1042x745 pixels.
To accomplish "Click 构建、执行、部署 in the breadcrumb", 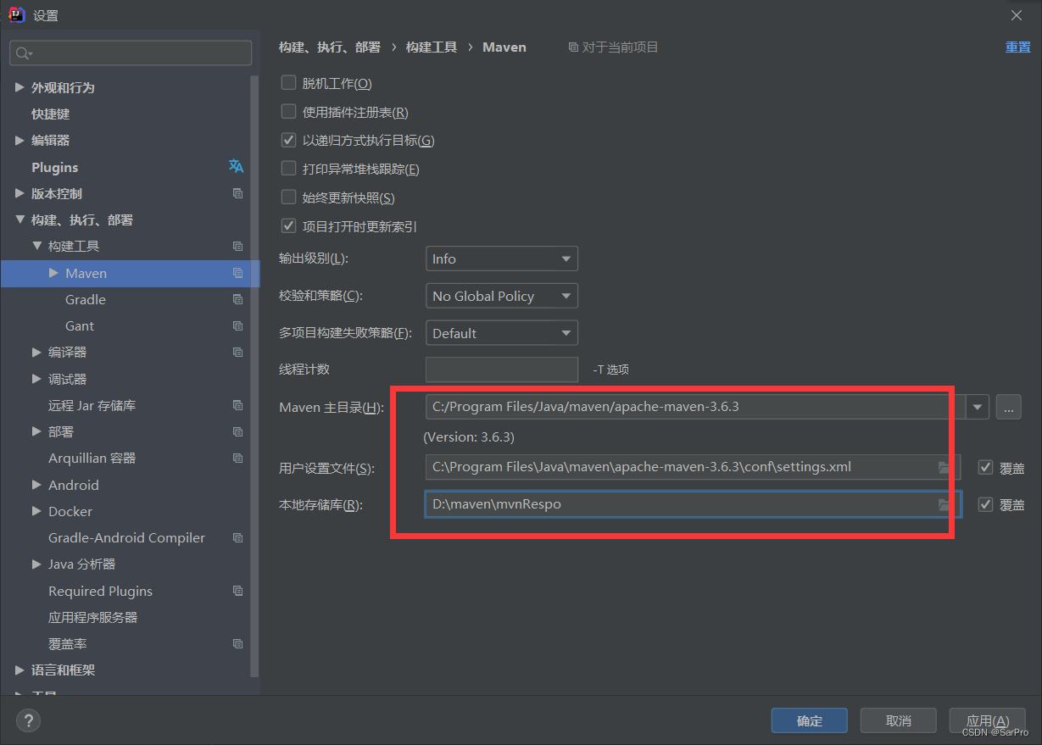I will tap(330, 47).
